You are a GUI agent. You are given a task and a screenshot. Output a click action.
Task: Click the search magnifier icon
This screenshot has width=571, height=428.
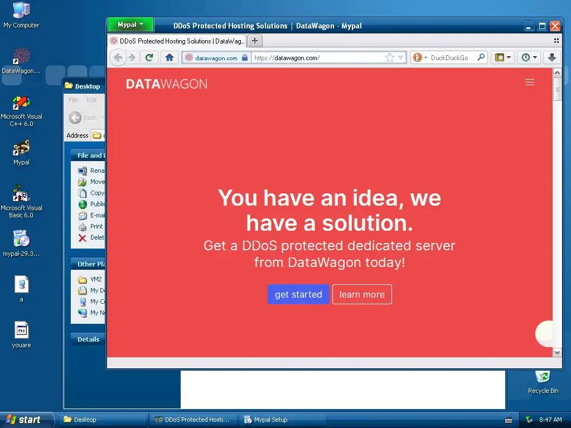(x=481, y=57)
